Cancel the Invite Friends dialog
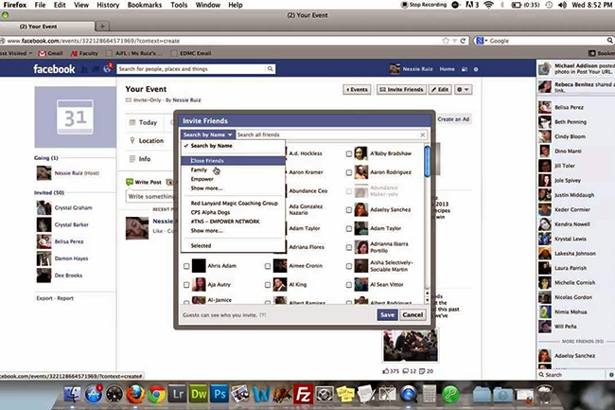Image resolution: width=615 pixels, height=410 pixels. 413,314
